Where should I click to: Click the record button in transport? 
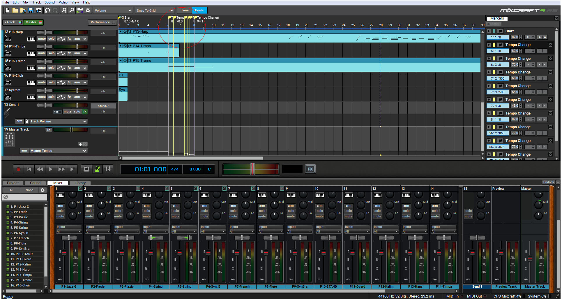18,169
